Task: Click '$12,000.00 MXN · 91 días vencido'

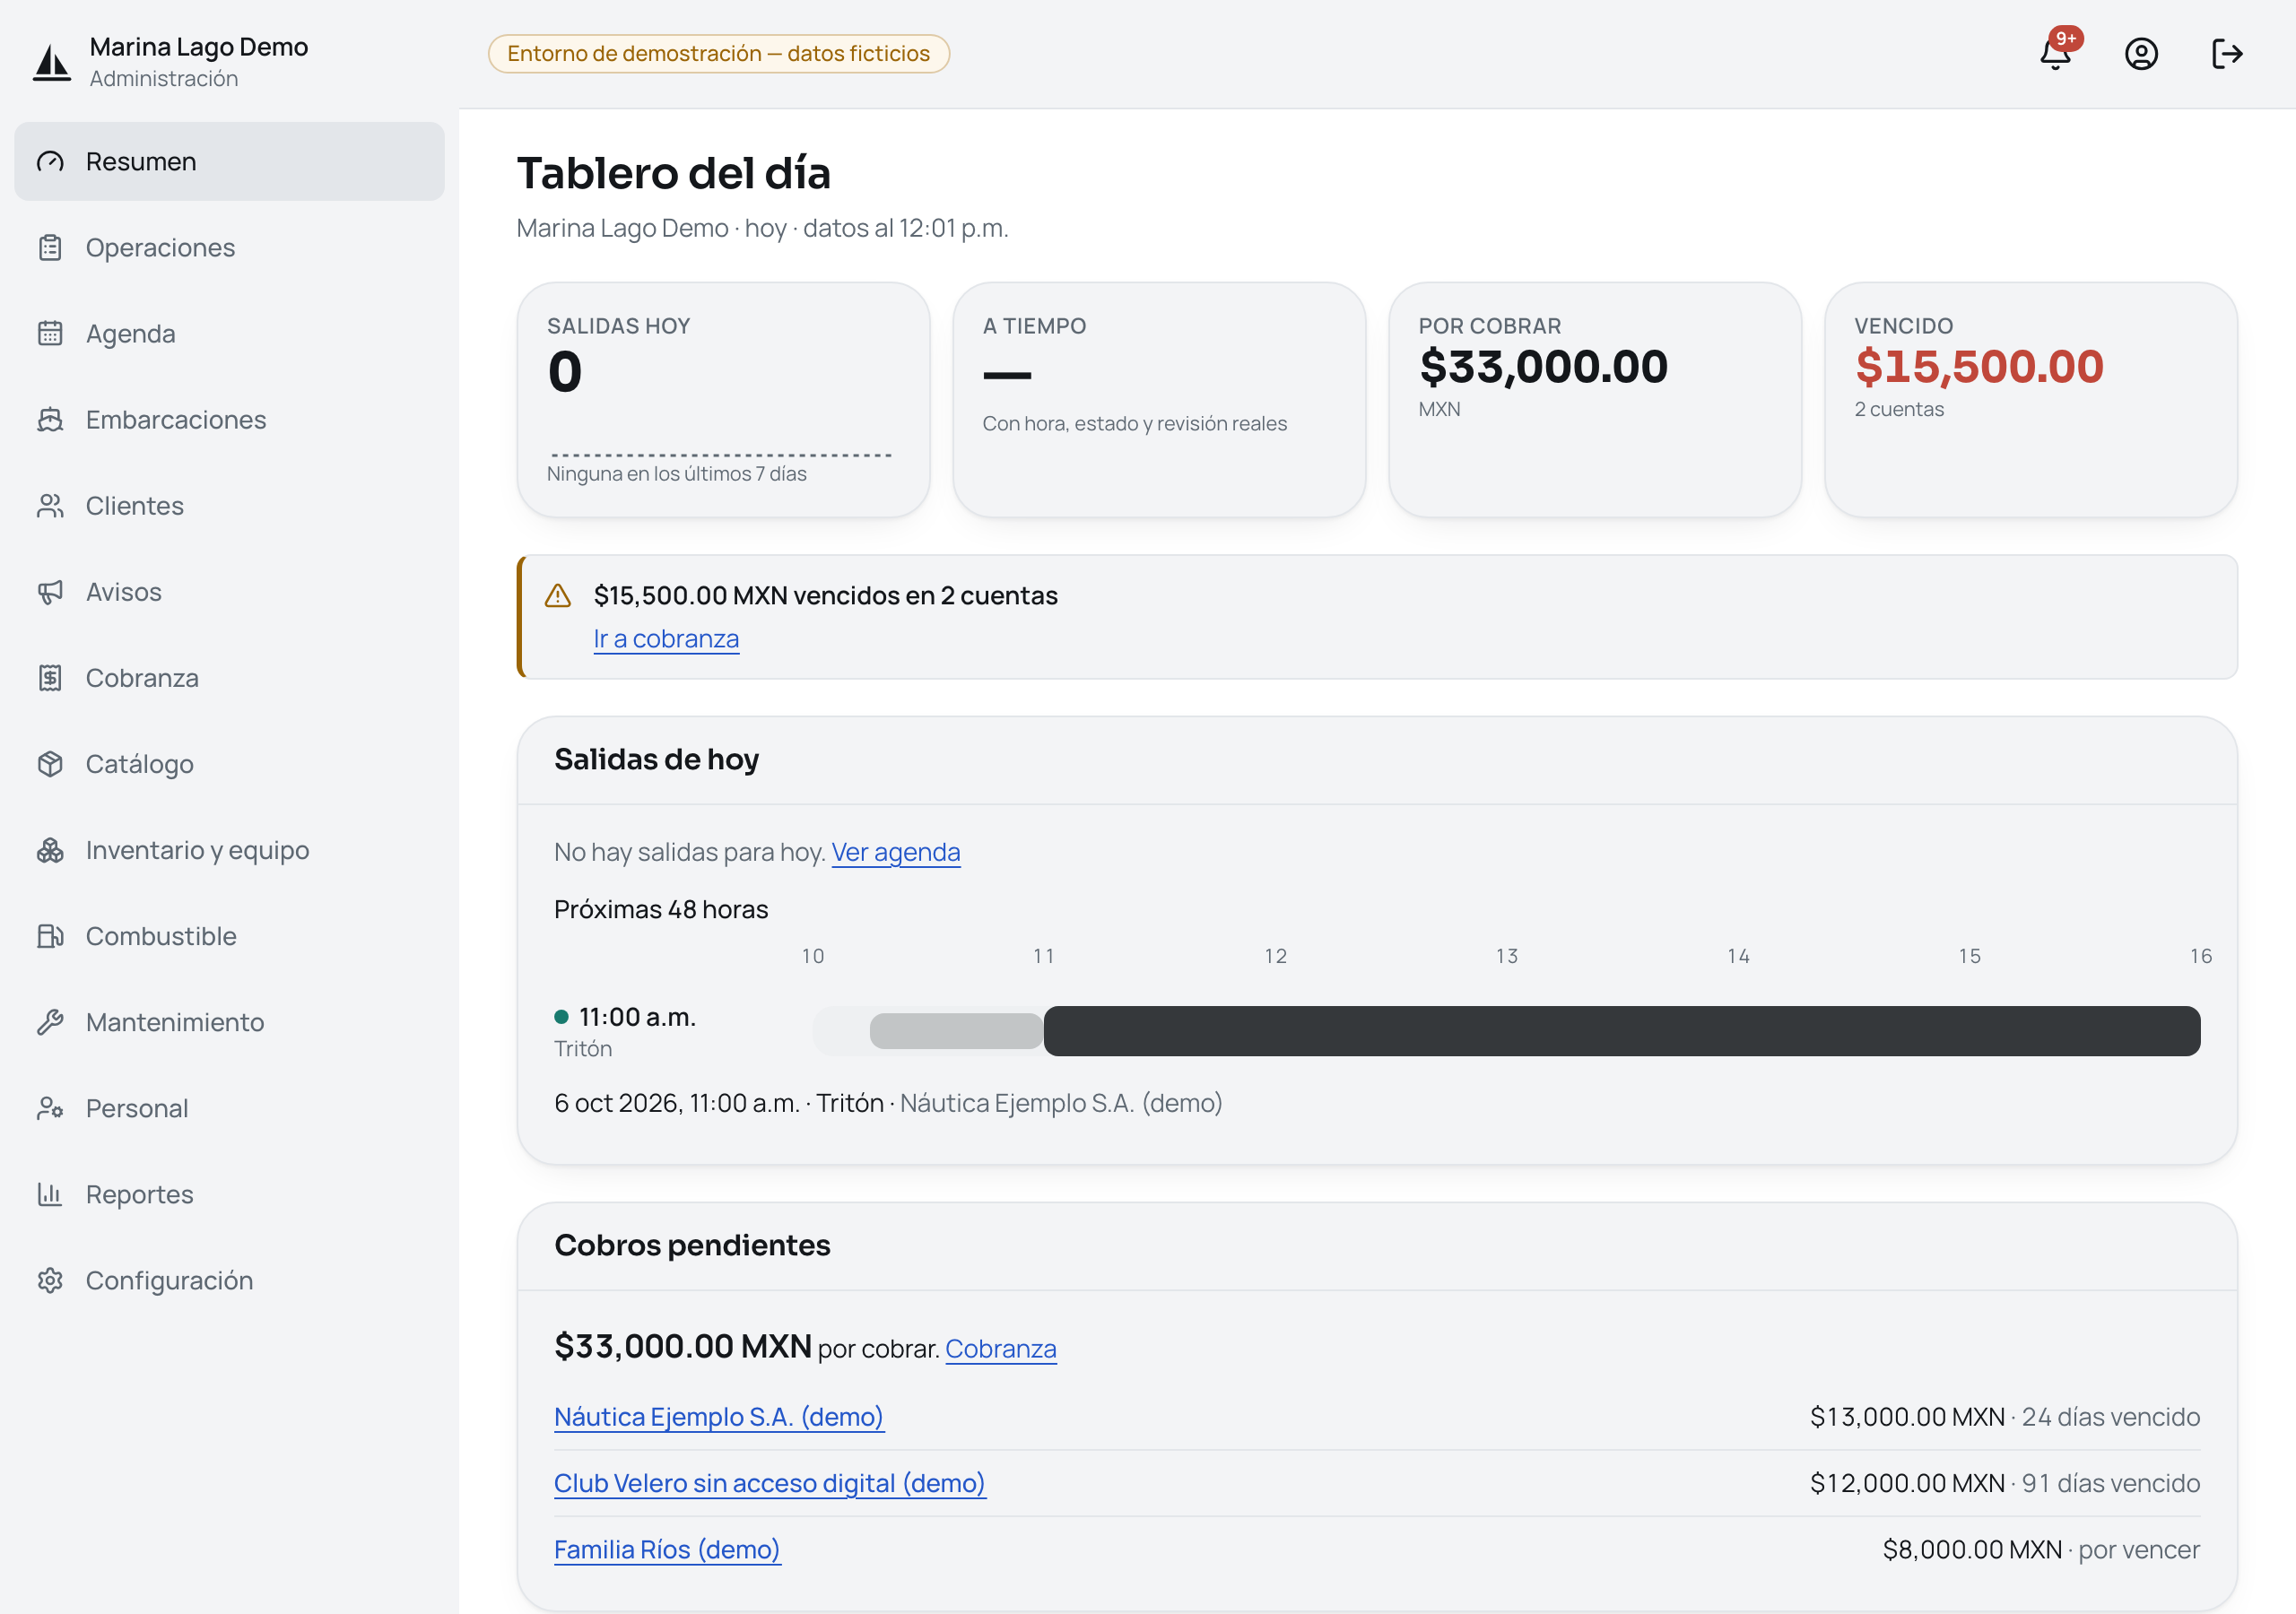Action: (2004, 1482)
